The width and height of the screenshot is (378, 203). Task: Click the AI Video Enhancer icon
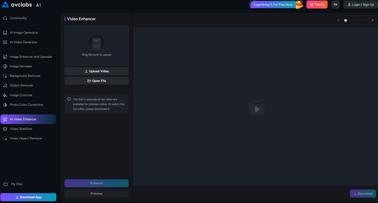pyautogui.click(x=5, y=119)
